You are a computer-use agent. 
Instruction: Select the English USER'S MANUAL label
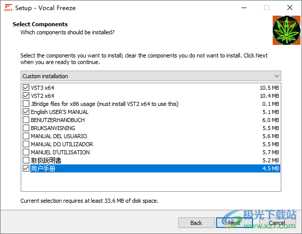click(x=60, y=112)
